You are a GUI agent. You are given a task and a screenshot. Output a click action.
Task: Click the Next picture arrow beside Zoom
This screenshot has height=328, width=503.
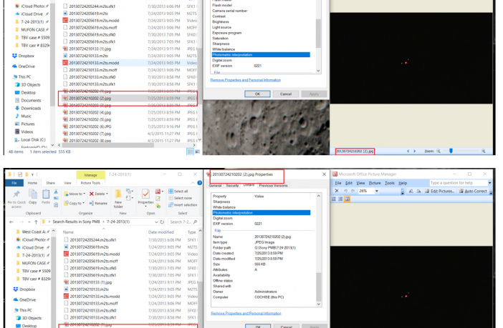coord(414,151)
